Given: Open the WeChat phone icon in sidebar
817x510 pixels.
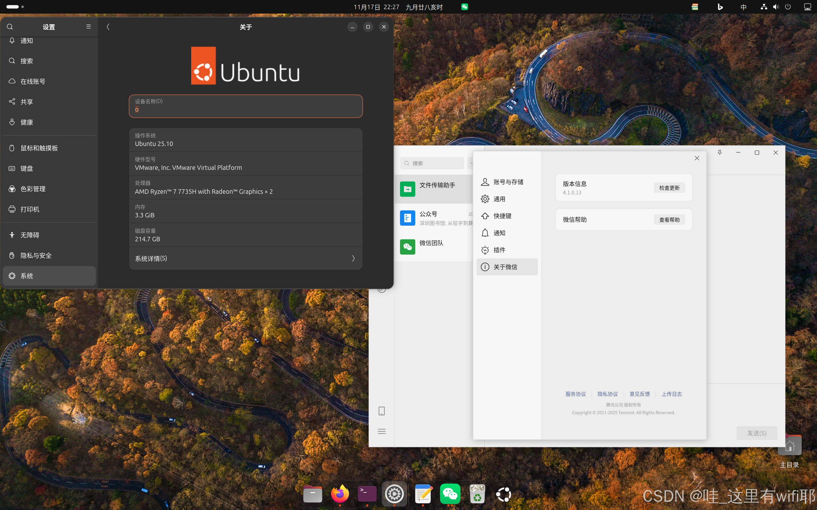Looking at the screenshot, I should click(381, 411).
